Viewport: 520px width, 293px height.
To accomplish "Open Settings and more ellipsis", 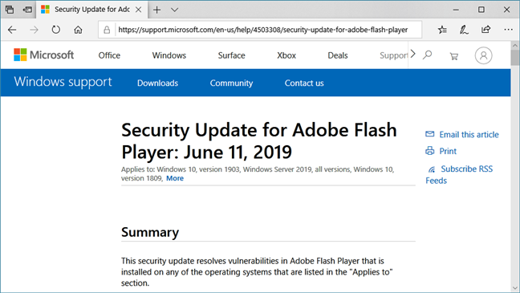I will click(x=508, y=30).
